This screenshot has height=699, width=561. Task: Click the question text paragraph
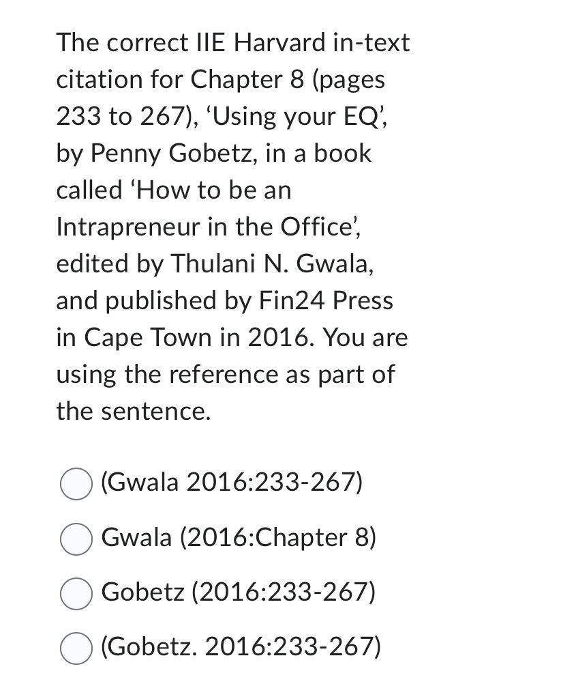[232, 225]
